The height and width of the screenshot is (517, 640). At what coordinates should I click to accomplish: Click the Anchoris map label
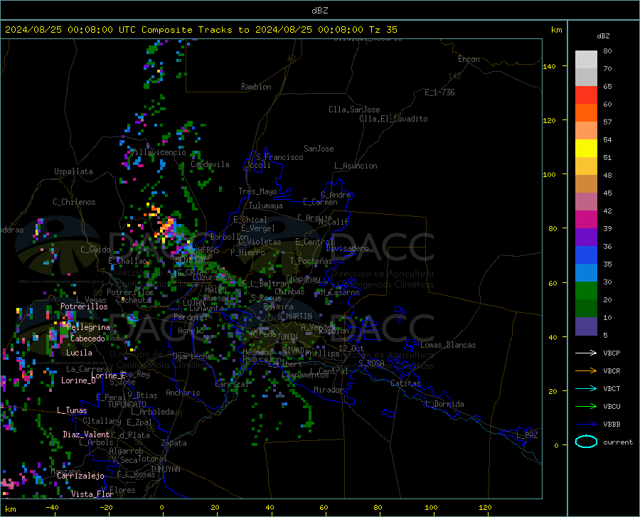click(183, 393)
